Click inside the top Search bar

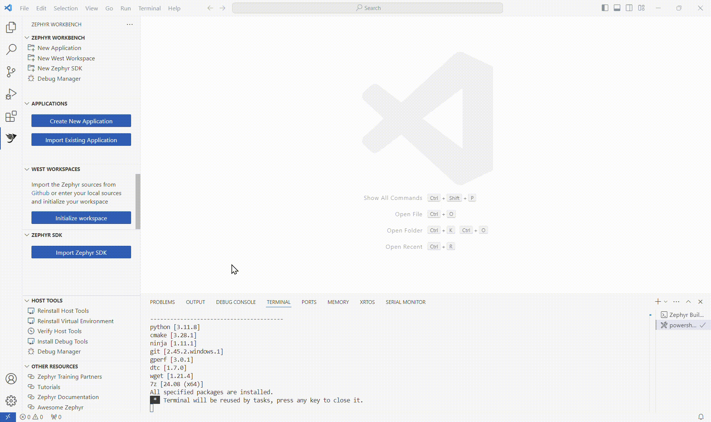point(367,8)
